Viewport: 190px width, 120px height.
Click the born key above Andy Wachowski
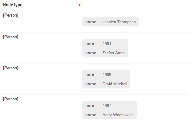pos(90,106)
